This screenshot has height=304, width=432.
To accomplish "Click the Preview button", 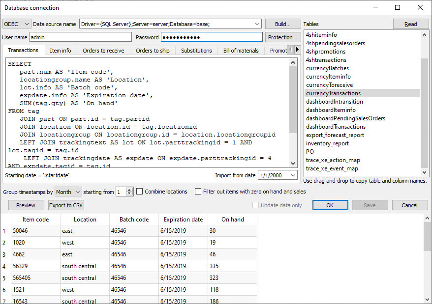I will 26,205.
